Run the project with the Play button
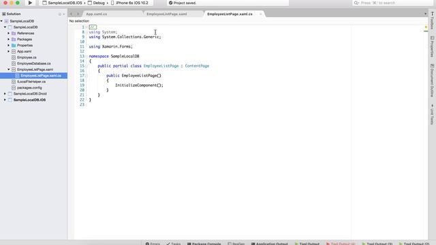The image size is (436, 245). [x=30, y=3]
